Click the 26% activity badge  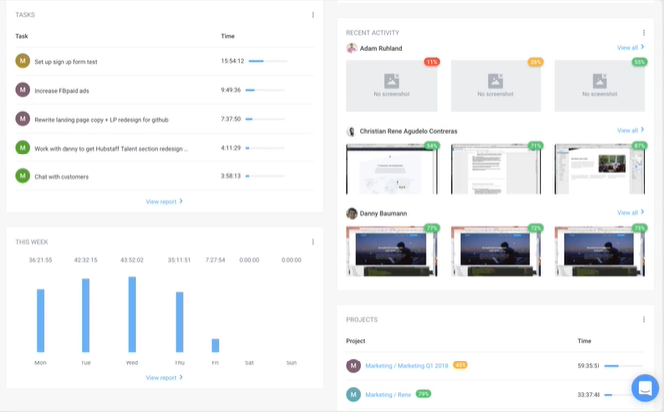pos(535,62)
